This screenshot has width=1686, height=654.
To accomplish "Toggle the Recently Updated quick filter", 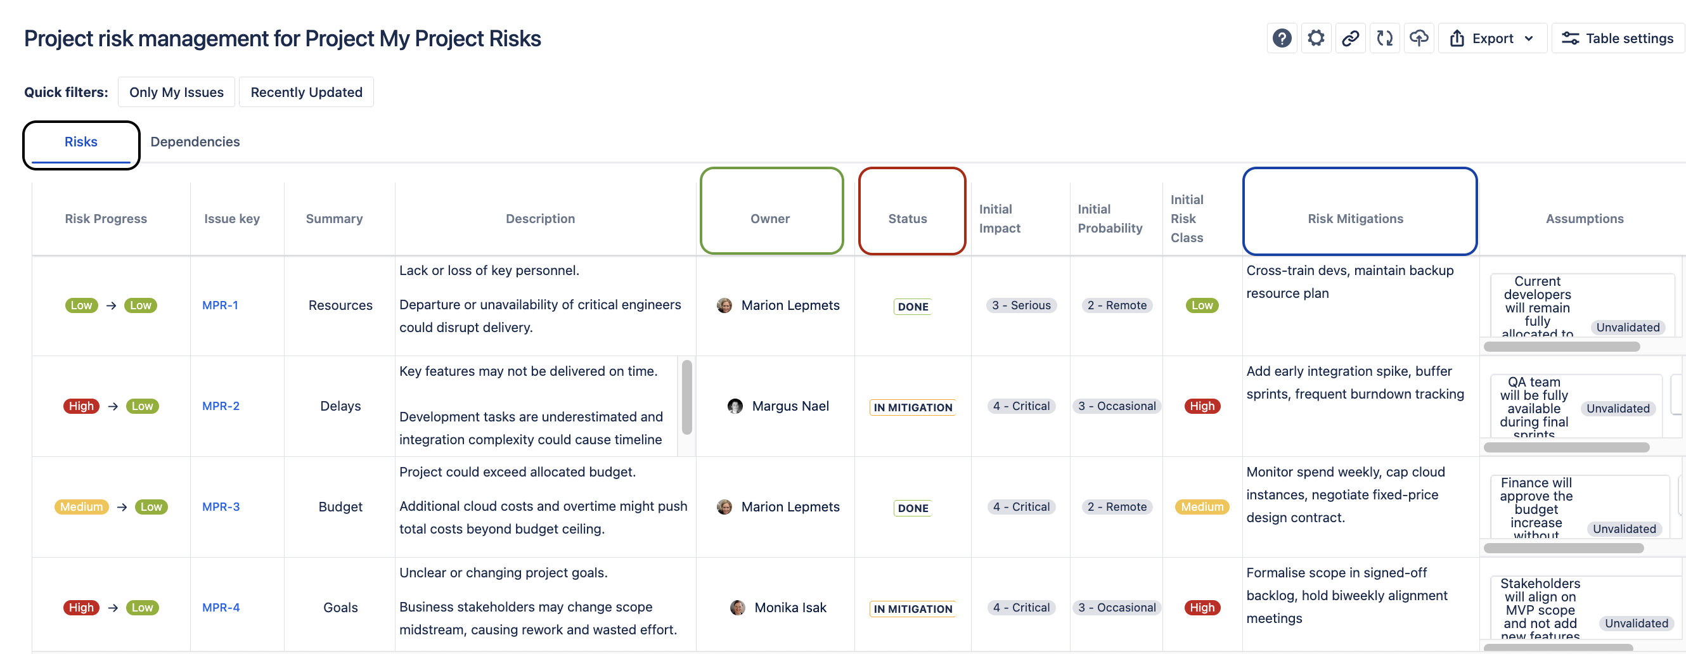I will pos(306,93).
